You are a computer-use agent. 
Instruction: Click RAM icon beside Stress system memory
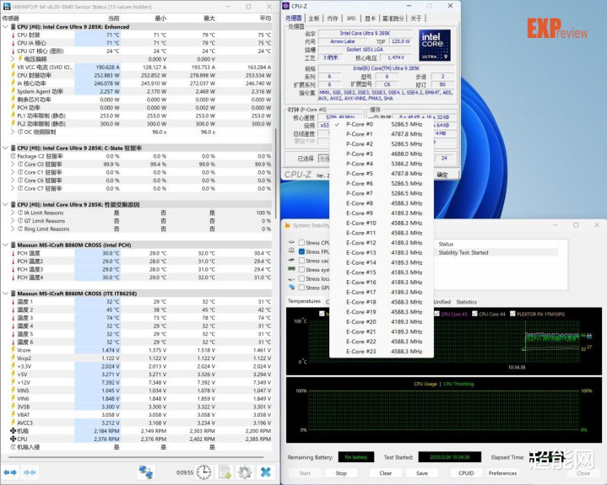click(x=291, y=269)
